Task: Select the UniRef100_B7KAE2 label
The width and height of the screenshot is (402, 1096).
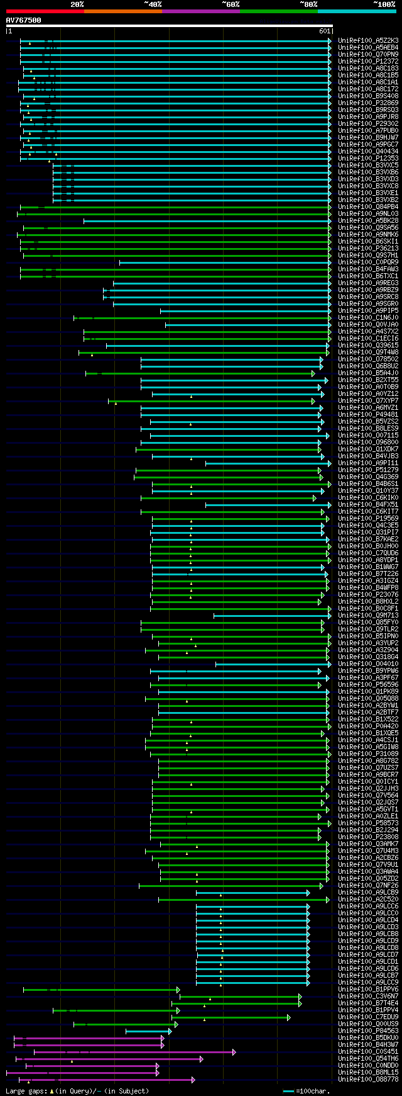Action: (x=368, y=540)
